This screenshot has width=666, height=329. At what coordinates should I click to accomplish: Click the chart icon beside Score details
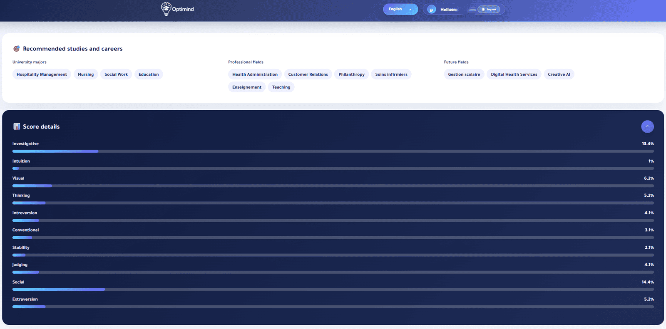(17, 126)
